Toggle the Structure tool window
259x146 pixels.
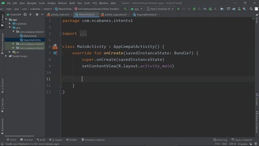[2, 86]
